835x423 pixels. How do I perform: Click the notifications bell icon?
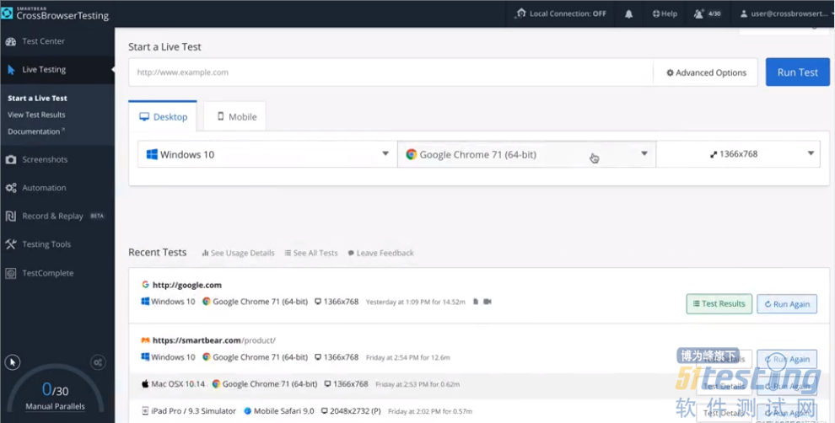pos(628,13)
